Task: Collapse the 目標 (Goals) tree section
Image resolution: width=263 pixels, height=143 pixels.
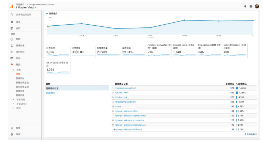Action: pyautogui.click(x=14, y=70)
